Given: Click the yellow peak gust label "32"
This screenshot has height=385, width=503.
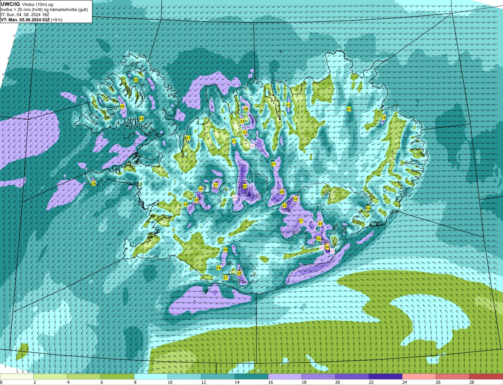Looking at the screenshot, I should (x=239, y=273).
